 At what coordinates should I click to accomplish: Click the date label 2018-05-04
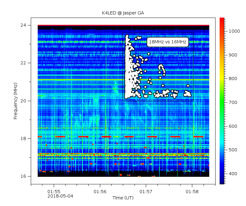coord(60,196)
